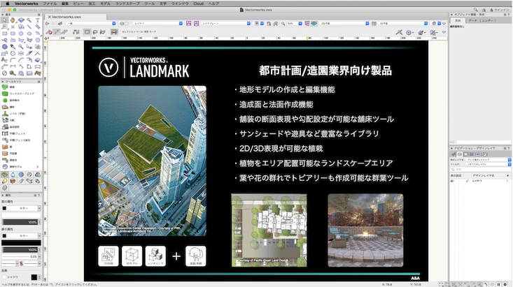
Task: Select the Oval tool
Action: click(x=29, y=34)
